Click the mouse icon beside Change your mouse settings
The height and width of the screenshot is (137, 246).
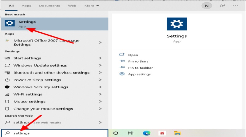click(7, 109)
